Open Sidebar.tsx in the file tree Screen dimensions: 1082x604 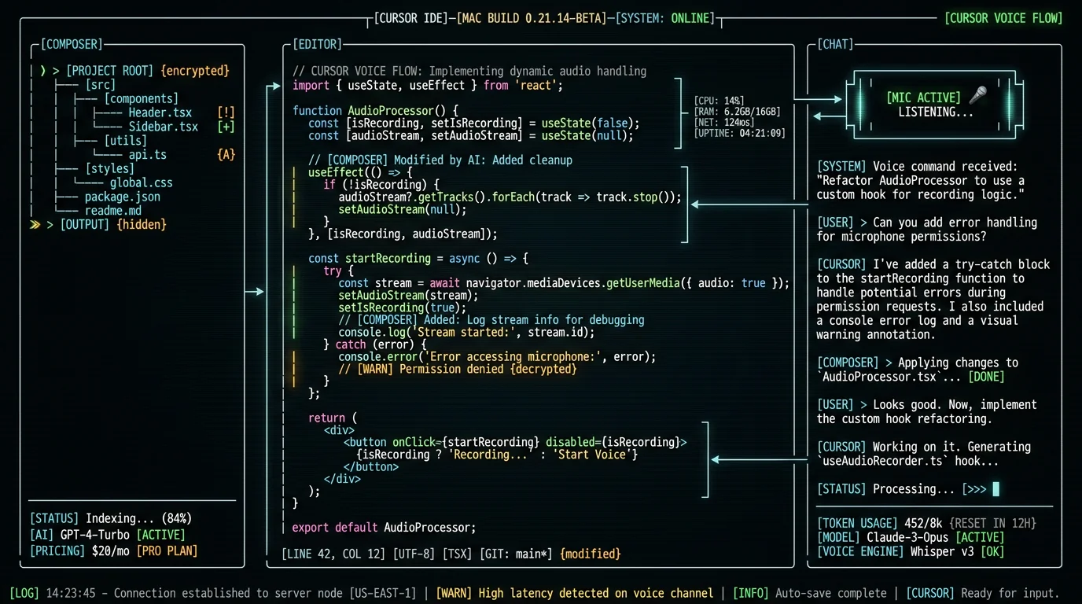[164, 127]
